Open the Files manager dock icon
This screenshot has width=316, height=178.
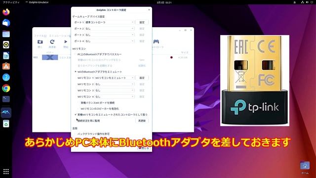tap(6, 34)
